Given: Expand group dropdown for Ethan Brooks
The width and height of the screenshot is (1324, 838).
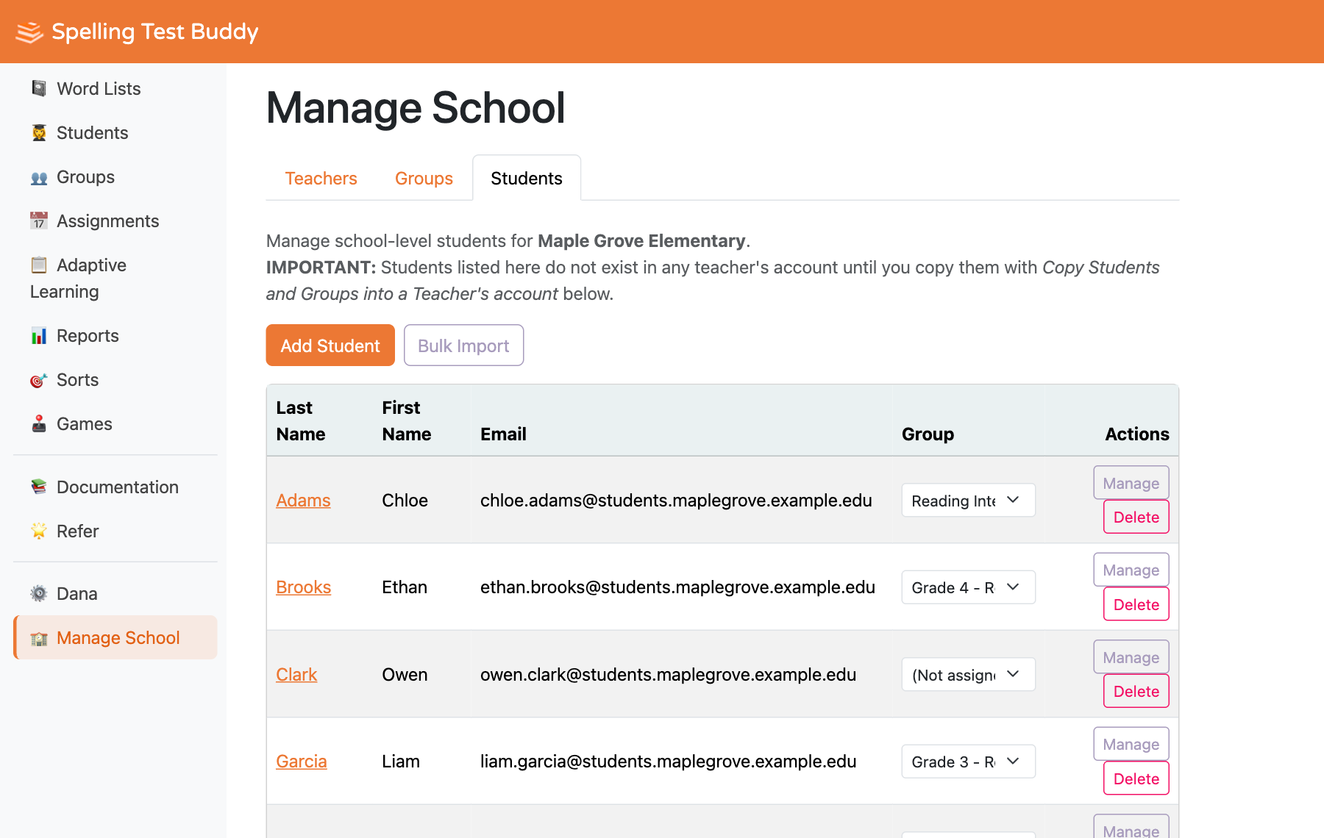Looking at the screenshot, I should point(968,587).
